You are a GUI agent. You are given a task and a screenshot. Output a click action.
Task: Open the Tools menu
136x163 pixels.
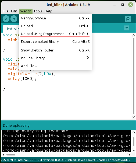click(38, 11)
